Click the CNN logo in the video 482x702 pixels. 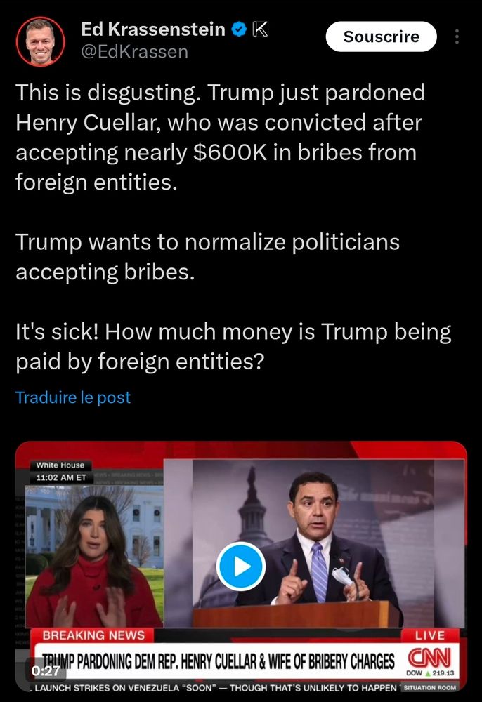pos(429,658)
